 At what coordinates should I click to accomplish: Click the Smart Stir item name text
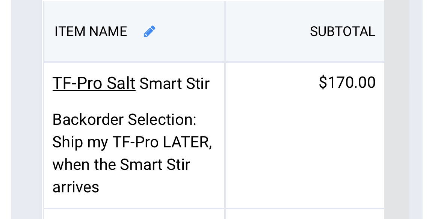(x=175, y=83)
